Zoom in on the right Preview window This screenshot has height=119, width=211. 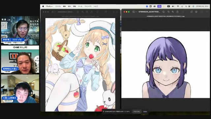tap(173, 12)
